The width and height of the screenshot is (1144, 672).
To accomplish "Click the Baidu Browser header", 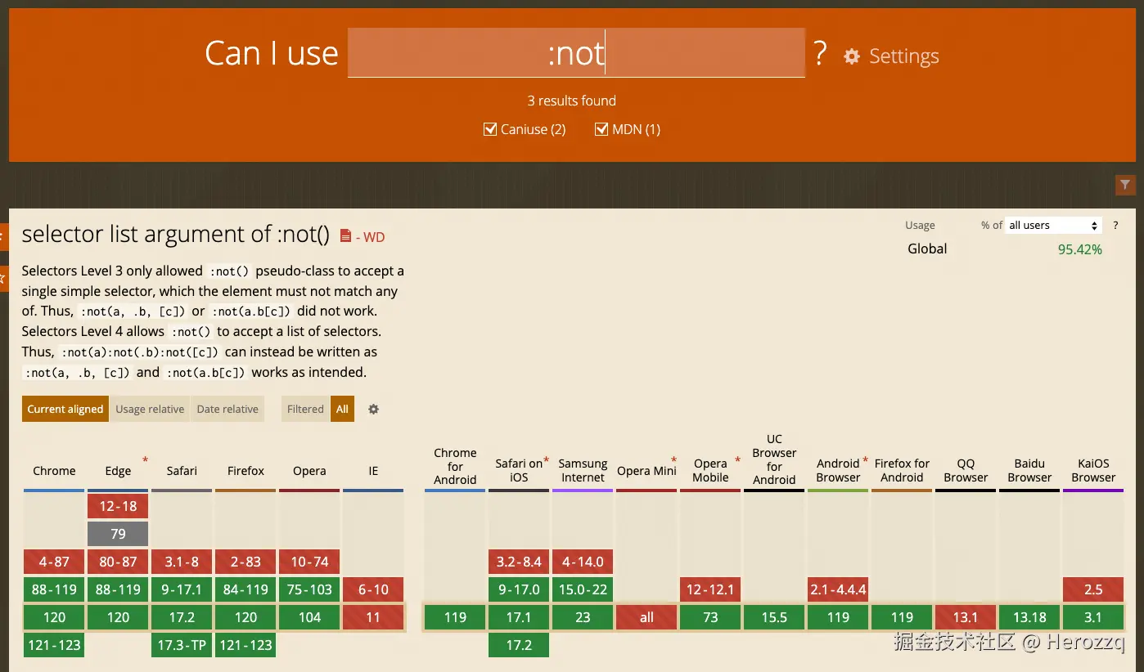I will [1029, 470].
